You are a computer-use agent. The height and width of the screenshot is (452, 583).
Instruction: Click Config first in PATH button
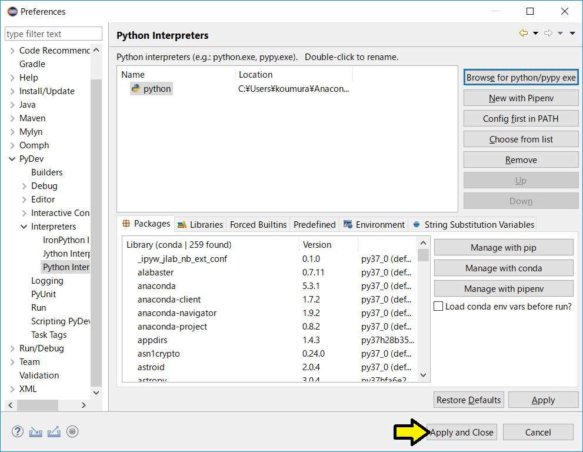click(x=521, y=119)
